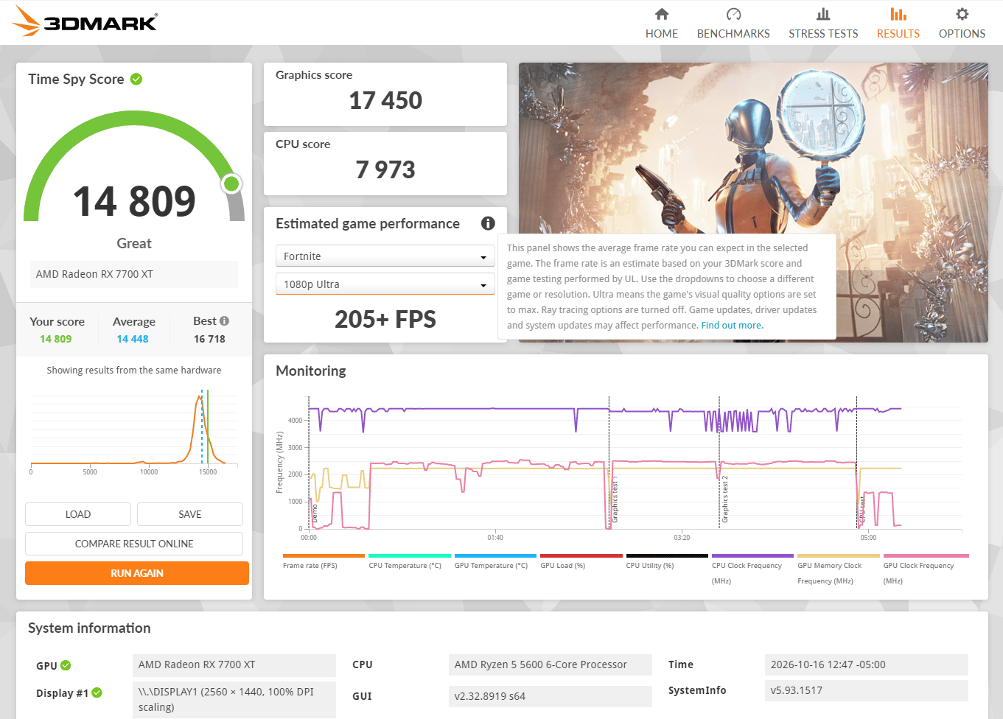This screenshot has height=719, width=1003.
Task: Click the Stress Tests bar icon
Action: pyautogui.click(x=823, y=14)
